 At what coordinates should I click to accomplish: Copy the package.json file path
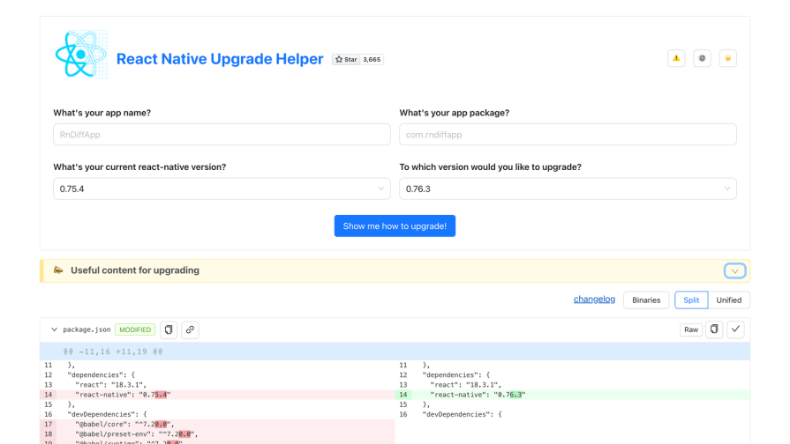pyautogui.click(x=169, y=329)
